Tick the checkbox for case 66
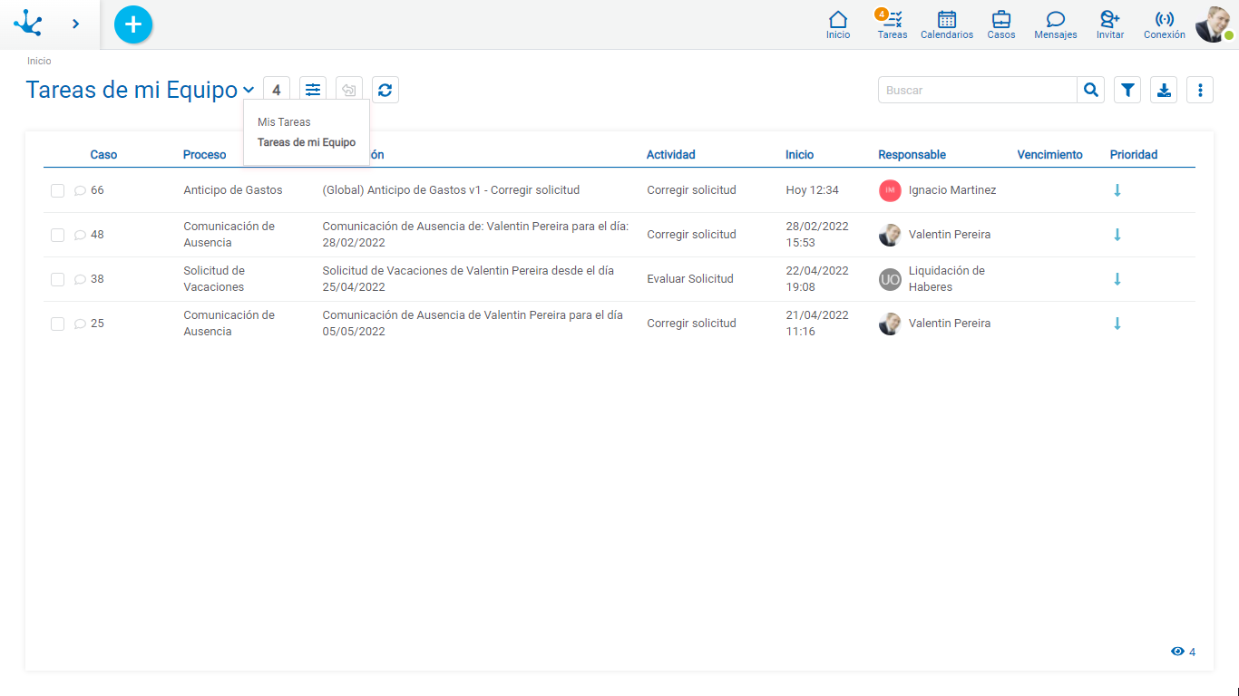 (x=57, y=190)
